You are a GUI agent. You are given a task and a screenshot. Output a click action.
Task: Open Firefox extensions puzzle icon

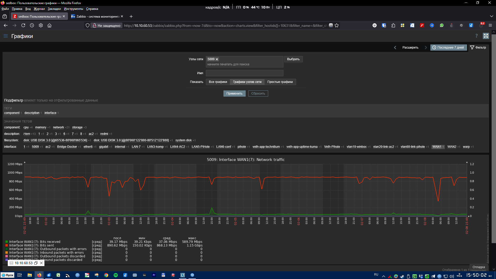coord(393,25)
